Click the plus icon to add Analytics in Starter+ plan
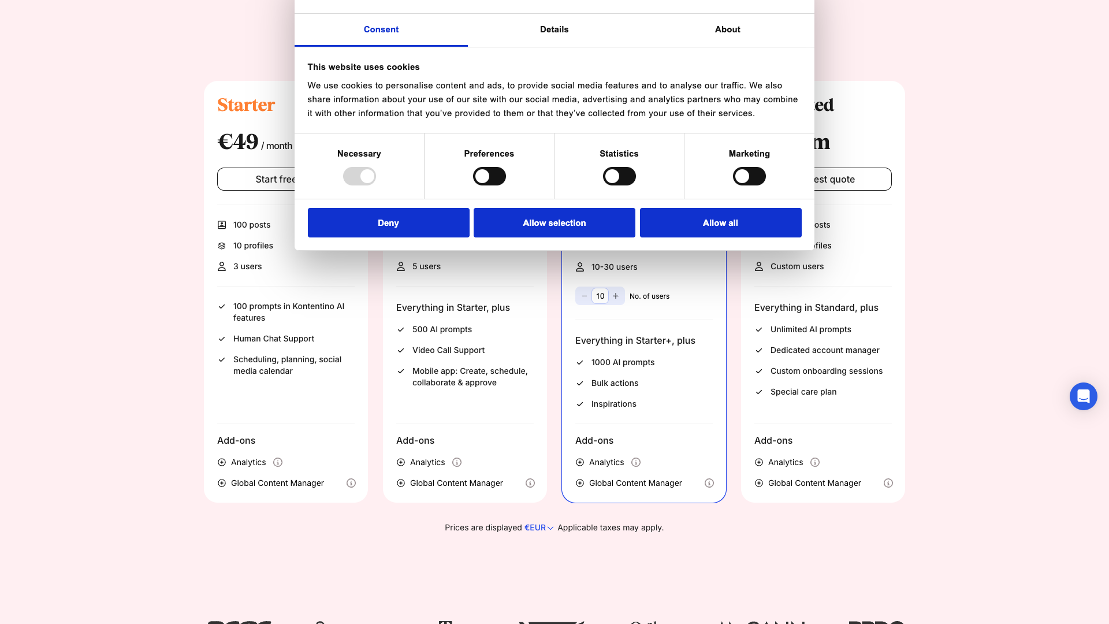1109x624 pixels. (580, 462)
